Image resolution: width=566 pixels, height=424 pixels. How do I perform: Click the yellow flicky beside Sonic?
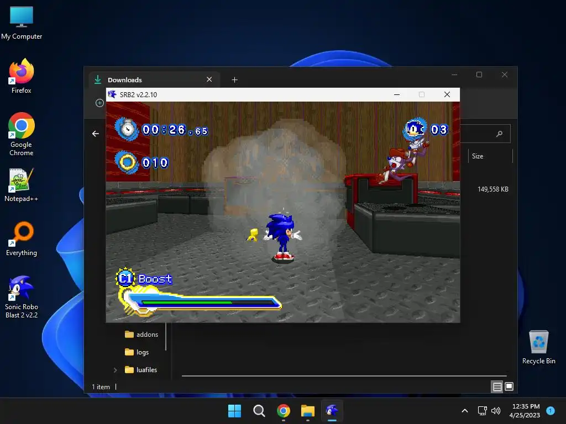coord(253,234)
